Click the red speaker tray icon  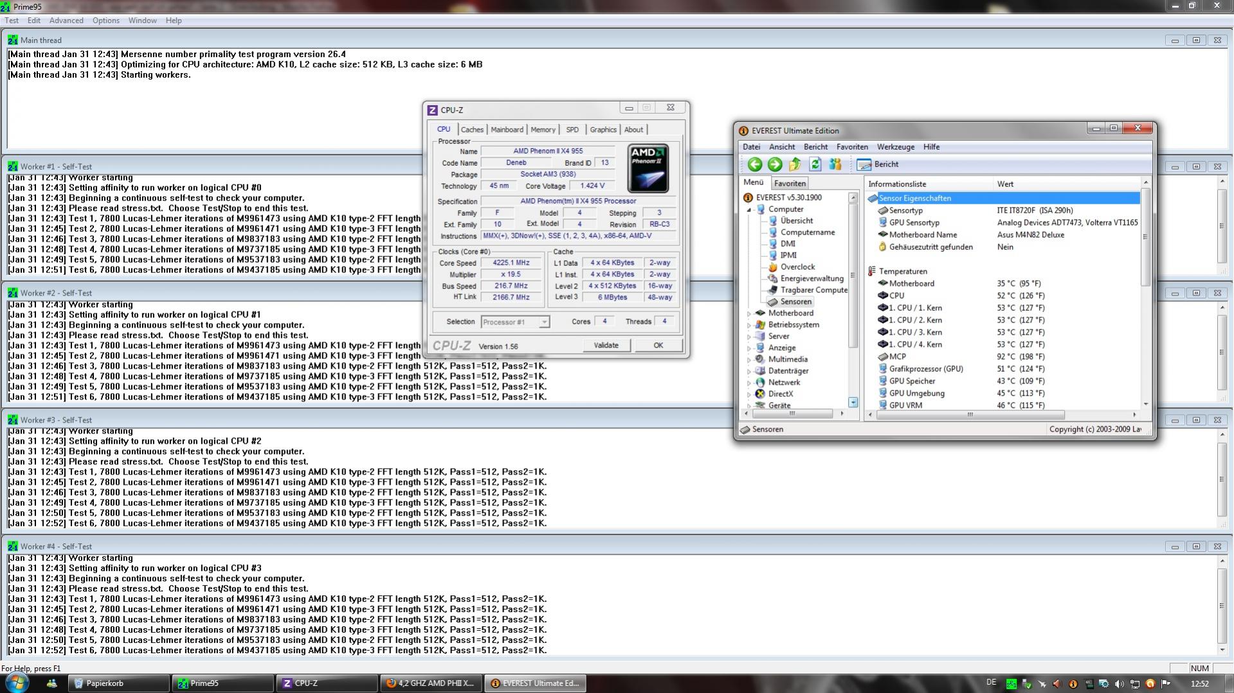[1057, 684]
